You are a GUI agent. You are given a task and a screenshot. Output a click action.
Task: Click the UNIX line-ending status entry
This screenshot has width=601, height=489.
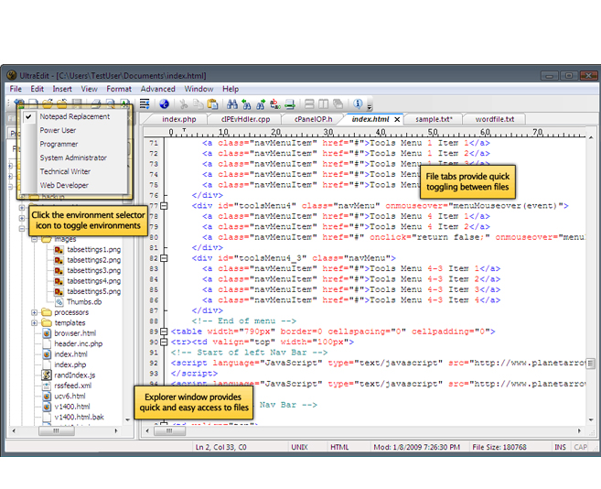[x=299, y=447]
